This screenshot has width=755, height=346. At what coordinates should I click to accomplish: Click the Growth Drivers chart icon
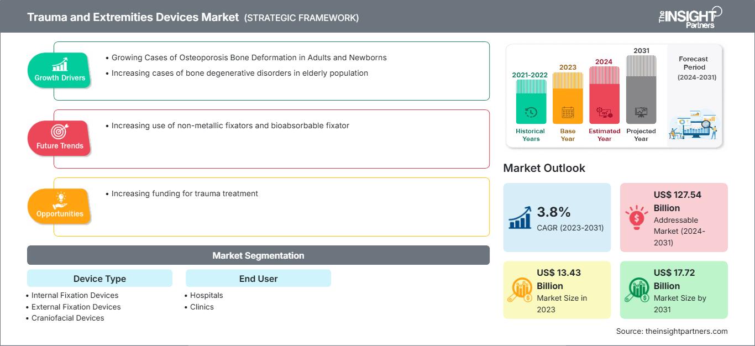59,64
